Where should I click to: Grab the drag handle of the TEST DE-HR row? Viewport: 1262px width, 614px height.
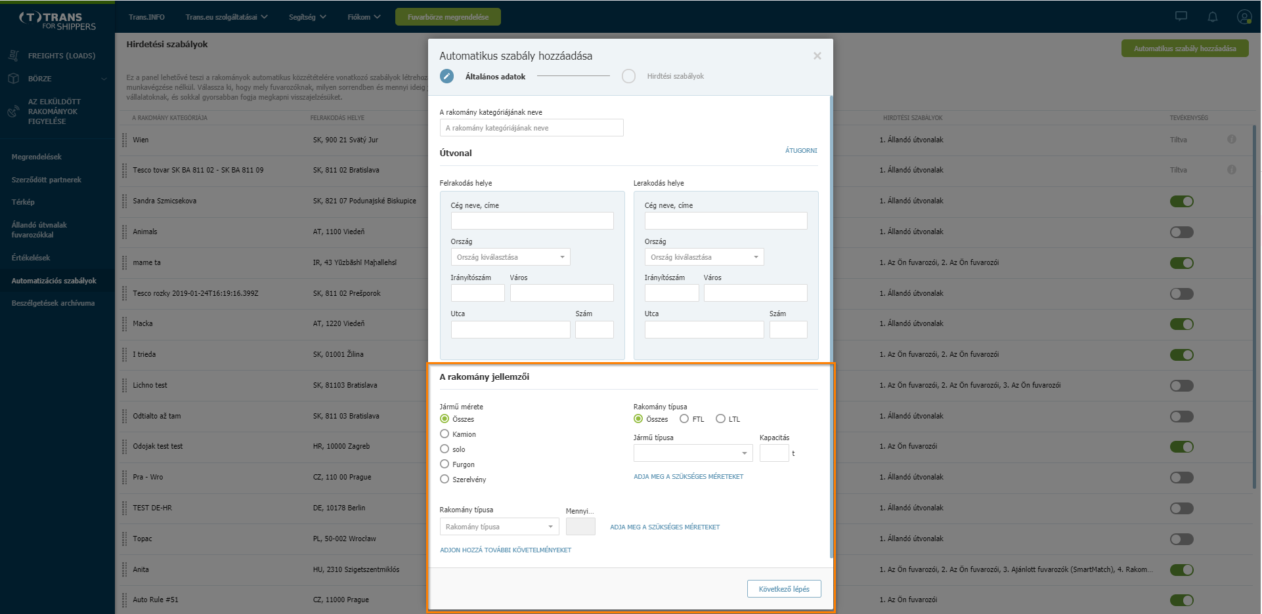coord(124,508)
